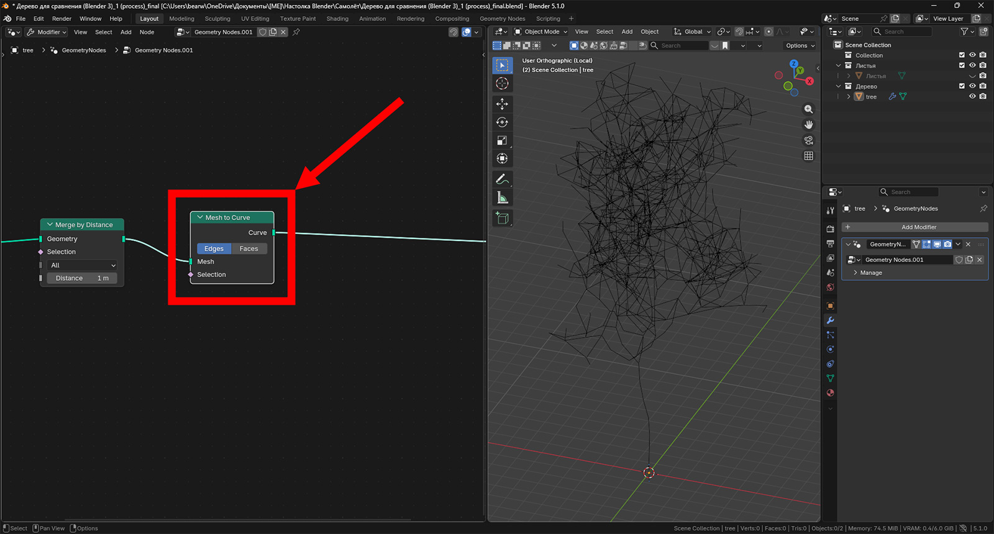The image size is (994, 534).
Task: Choose the Measure tool
Action: [502, 198]
